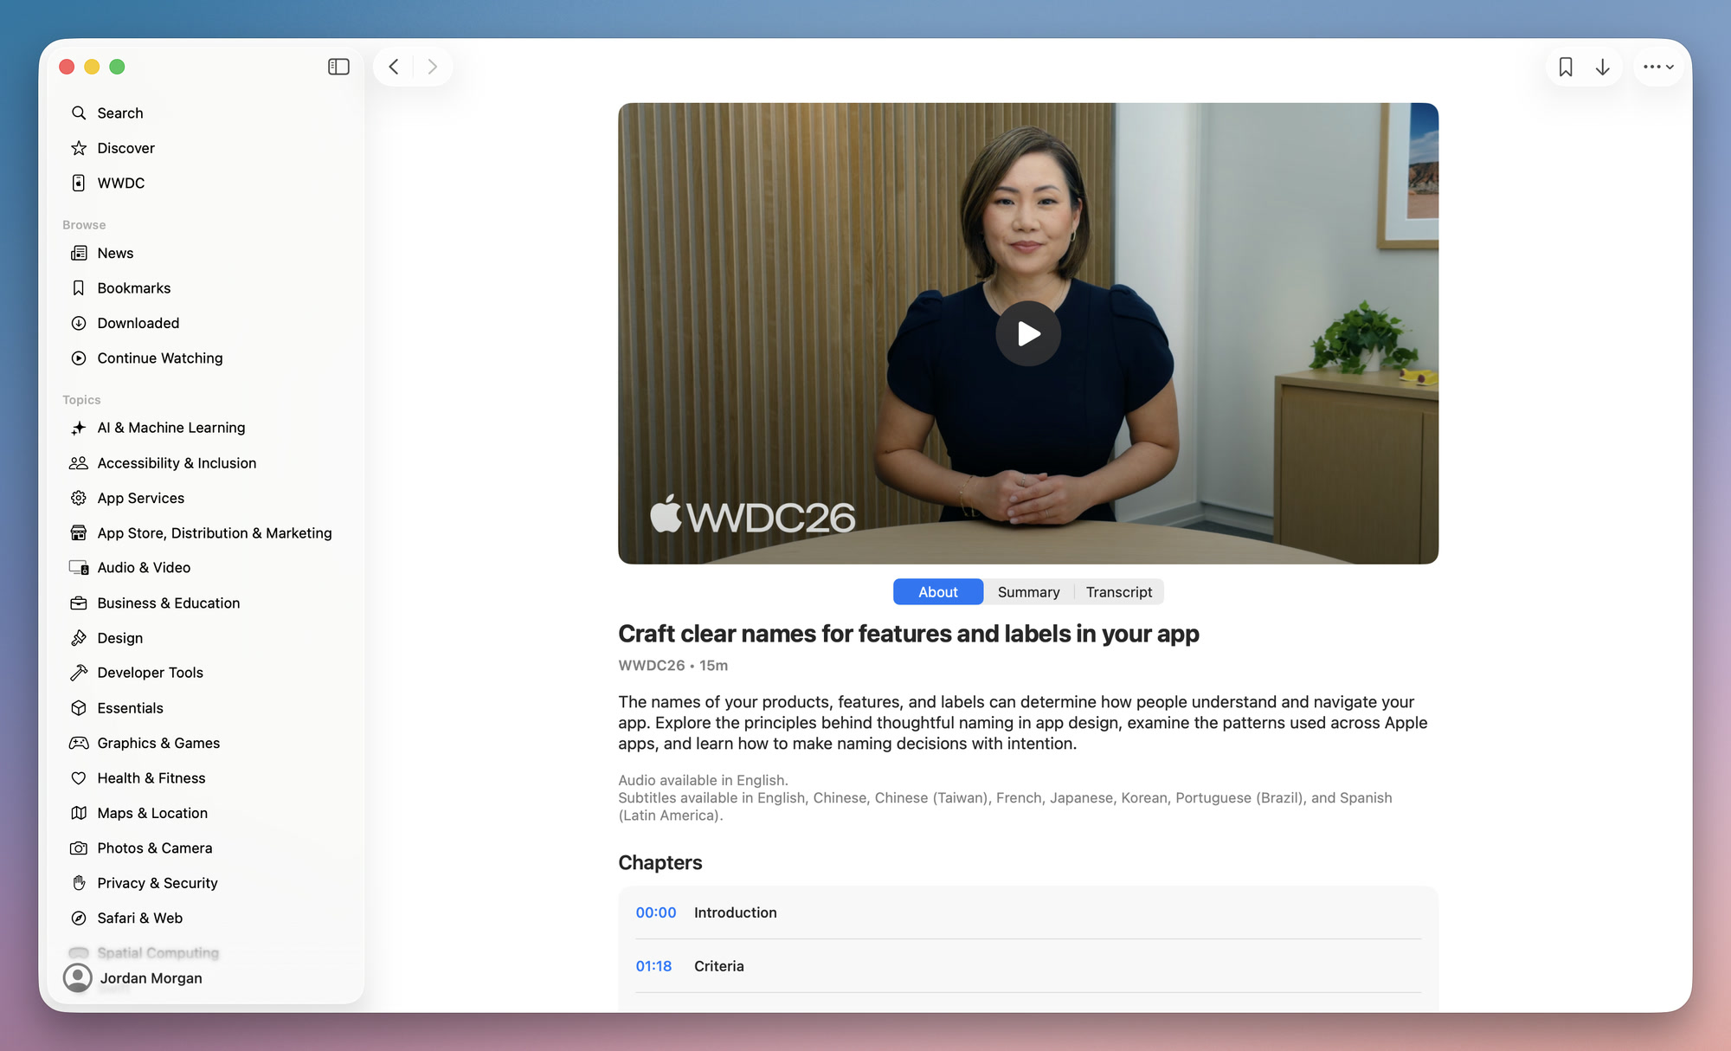The image size is (1731, 1051).
Task: Select App Services label
Action: click(x=141, y=498)
